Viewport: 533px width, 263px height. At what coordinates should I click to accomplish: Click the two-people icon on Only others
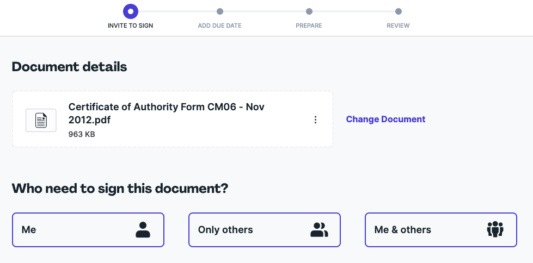(319, 230)
